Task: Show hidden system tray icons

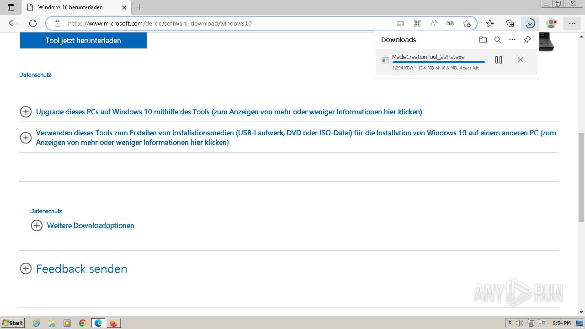Action: pyautogui.click(x=510, y=323)
